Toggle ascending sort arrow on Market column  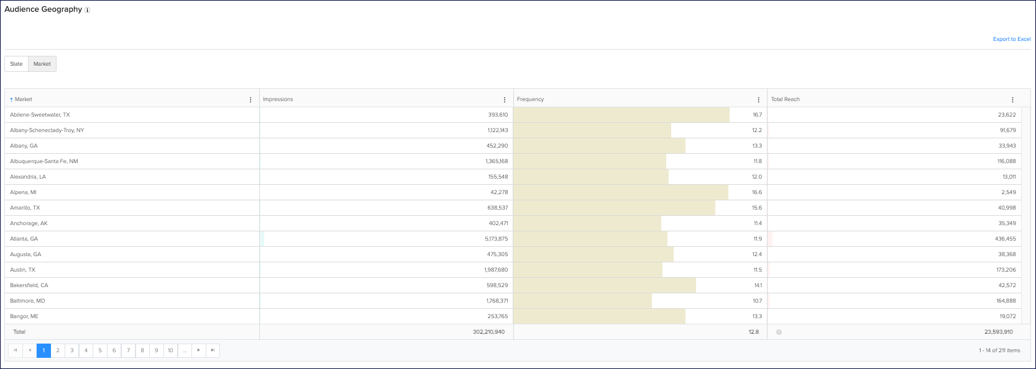(11, 100)
